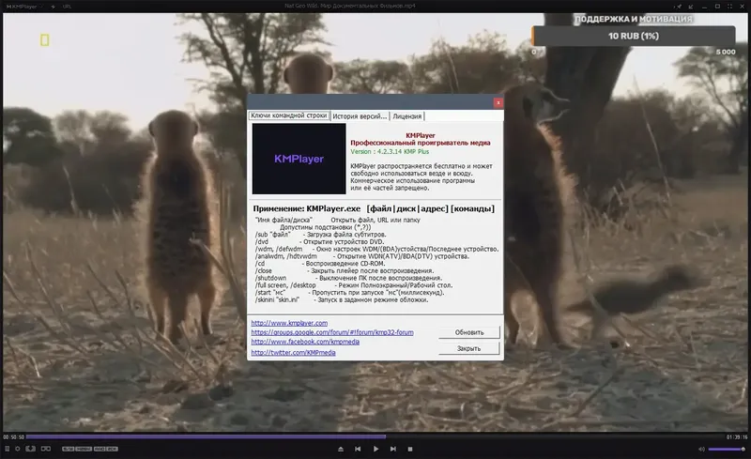Click the Закрыть button
The image size is (751, 459).
click(468, 348)
